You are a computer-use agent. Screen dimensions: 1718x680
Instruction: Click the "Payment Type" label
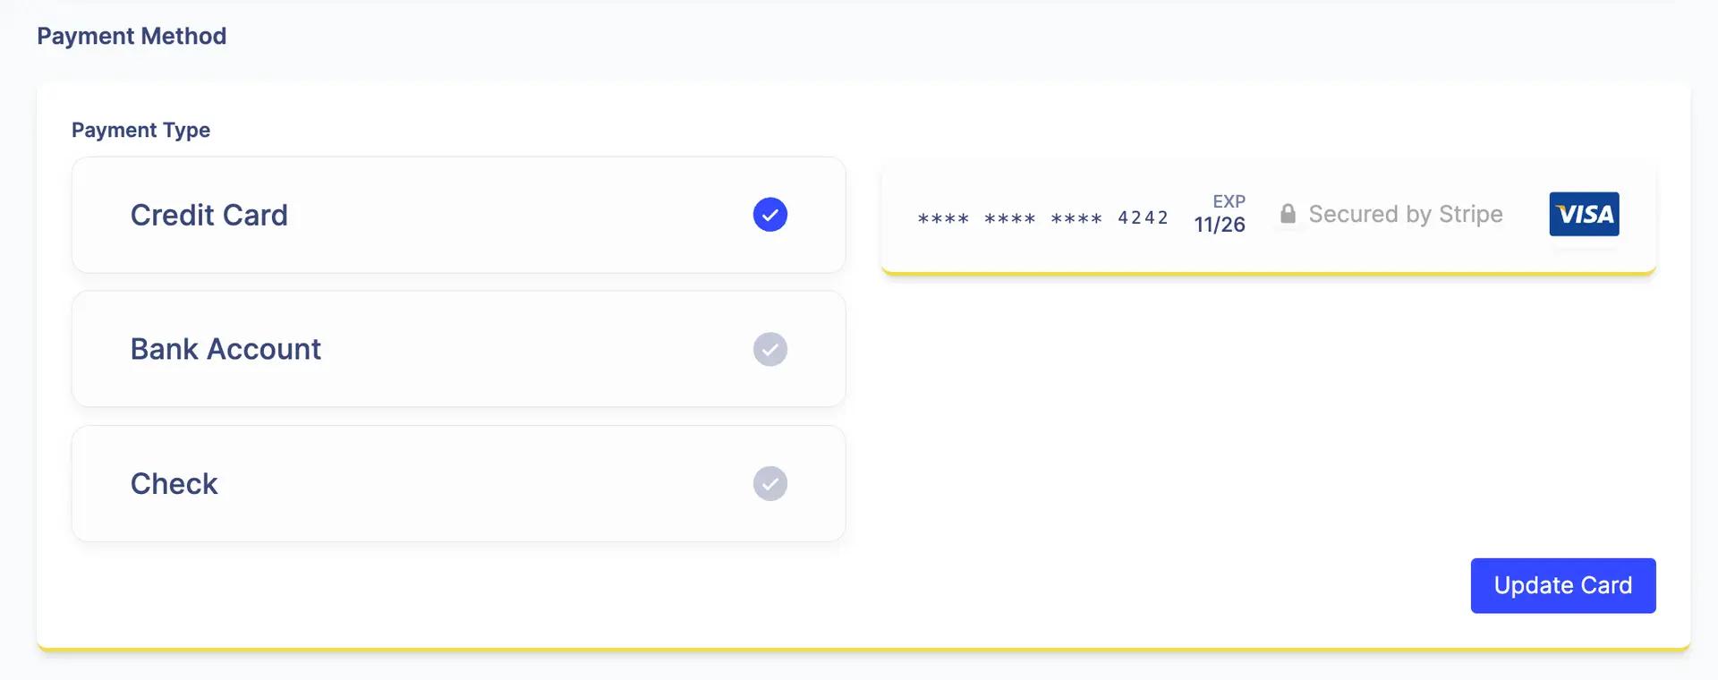click(x=140, y=130)
